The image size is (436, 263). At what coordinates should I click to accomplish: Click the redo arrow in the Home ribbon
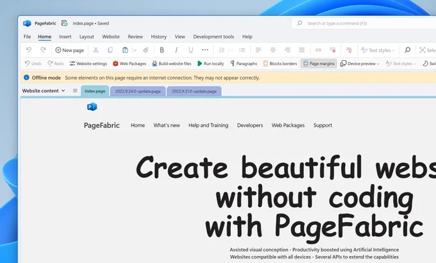[x=43, y=50]
